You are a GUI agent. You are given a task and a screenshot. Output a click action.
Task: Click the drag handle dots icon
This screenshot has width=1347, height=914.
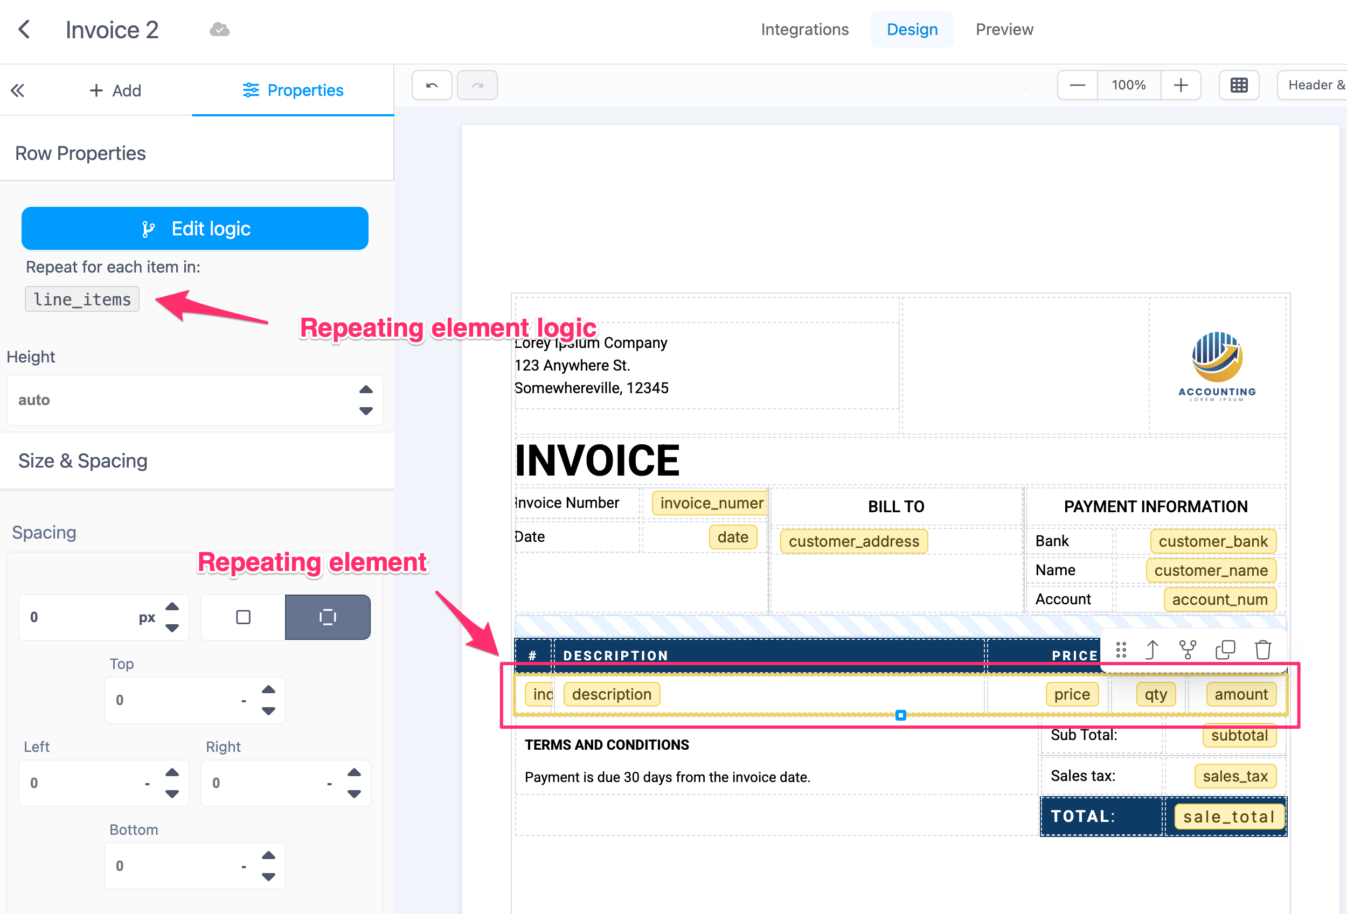[1121, 650]
